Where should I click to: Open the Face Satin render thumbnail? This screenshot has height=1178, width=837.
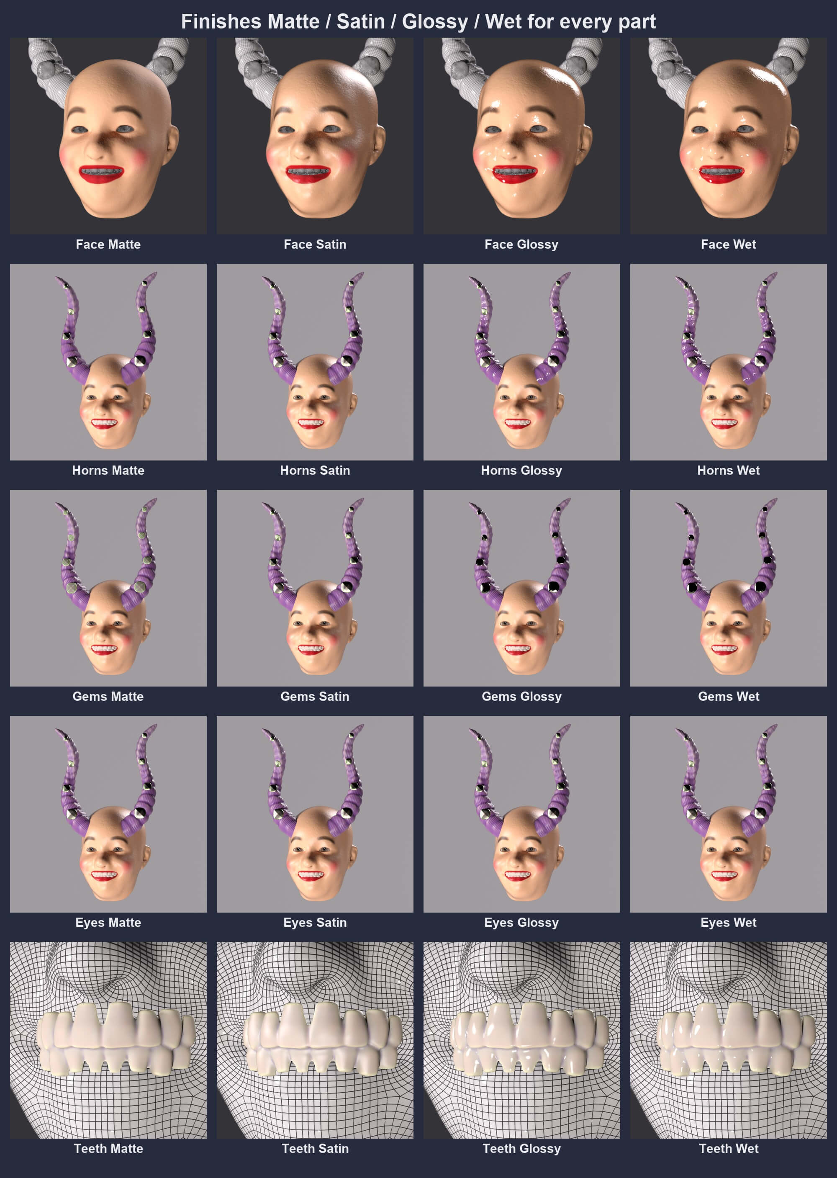tap(315, 136)
